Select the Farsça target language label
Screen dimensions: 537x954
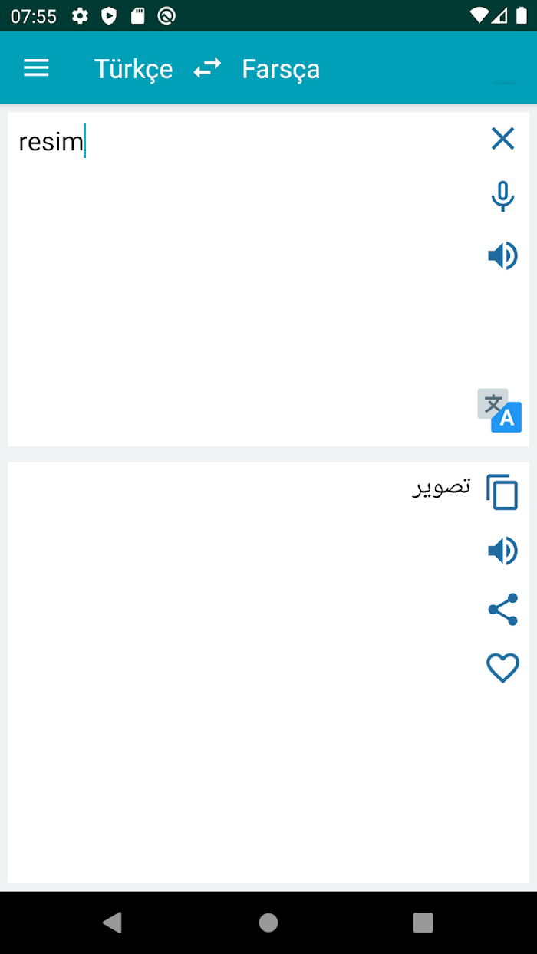pyautogui.click(x=281, y=69)
